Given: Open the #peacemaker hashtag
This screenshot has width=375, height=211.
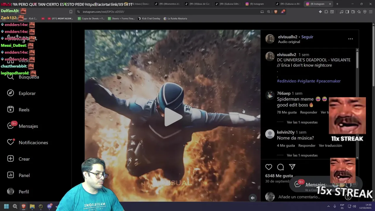Looking at the screenshot, I should click(328, 81).
